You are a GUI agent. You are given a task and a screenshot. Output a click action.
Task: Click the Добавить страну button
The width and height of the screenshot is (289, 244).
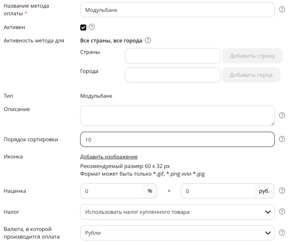coord(252,56)
